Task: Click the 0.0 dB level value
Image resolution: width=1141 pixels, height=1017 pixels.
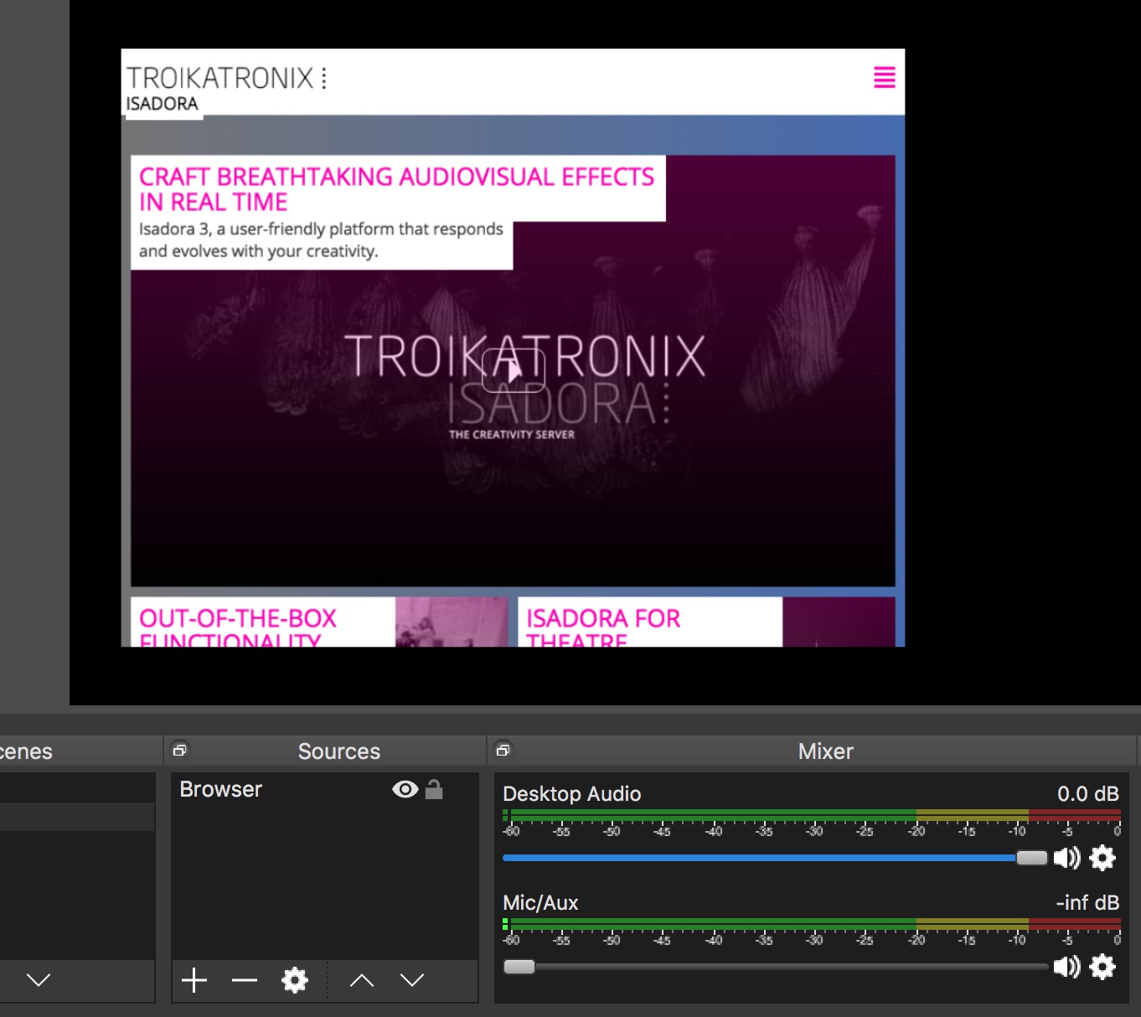Action: click(1087, 793)
